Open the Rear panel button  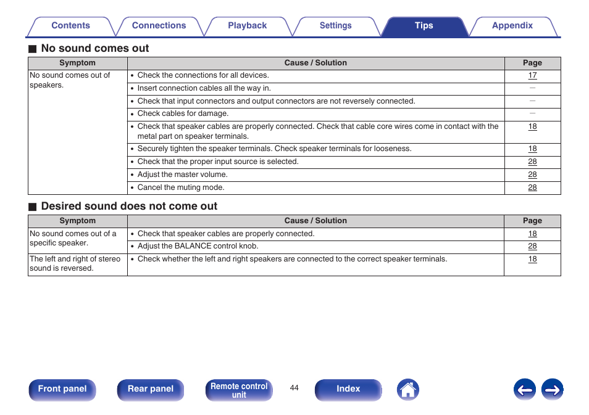151,390
